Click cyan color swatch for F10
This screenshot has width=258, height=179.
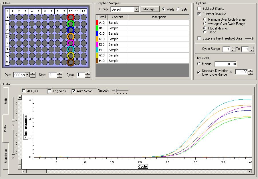coord(97,50)
